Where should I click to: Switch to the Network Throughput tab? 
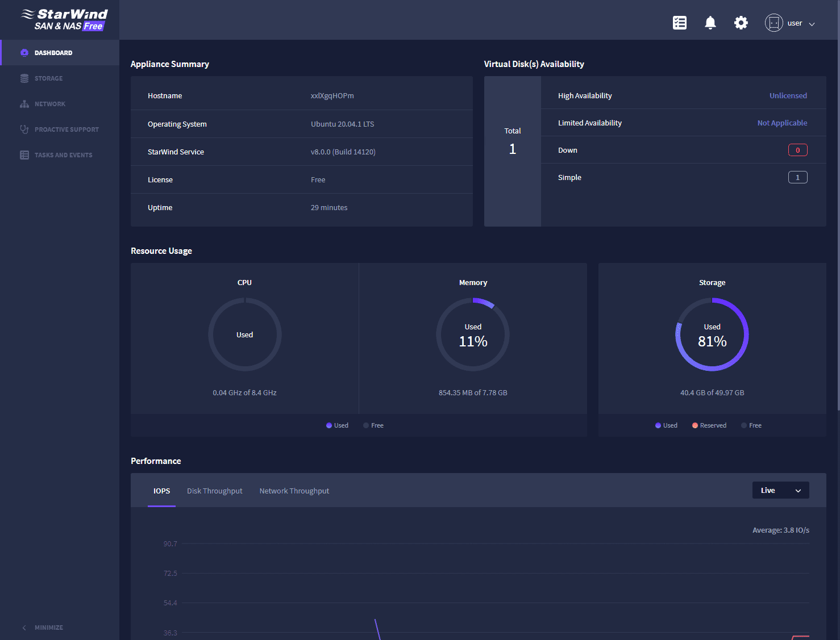pyautogui.click(x=294, y=491)
